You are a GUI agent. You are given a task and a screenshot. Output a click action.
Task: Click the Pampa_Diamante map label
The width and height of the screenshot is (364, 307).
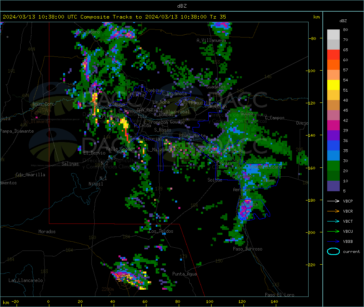(x=17, y=131)
